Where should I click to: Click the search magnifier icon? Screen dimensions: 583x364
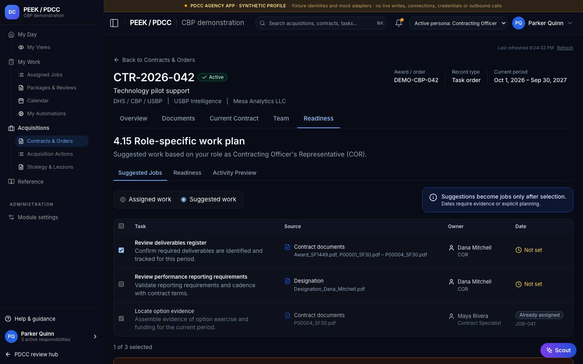[x=262, y=23]
